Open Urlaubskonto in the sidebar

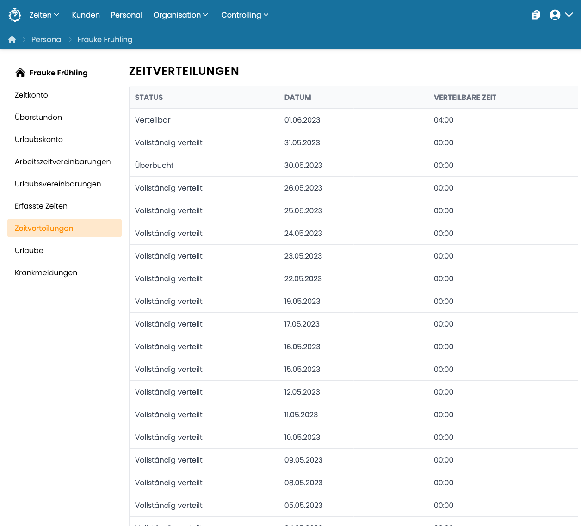point(39,139)
